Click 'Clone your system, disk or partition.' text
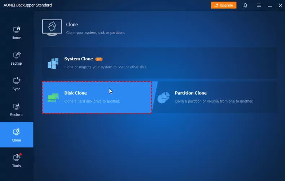This screenshot has width=285, height=181. pyautogui.click(x=95, y=33)
